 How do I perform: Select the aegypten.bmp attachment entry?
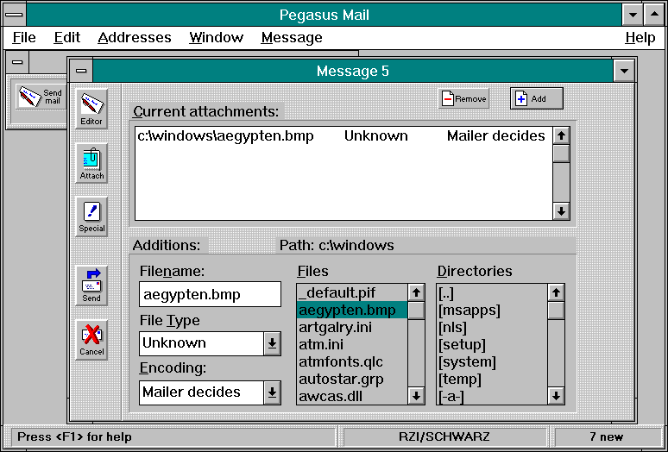click(x=225, y=135)
